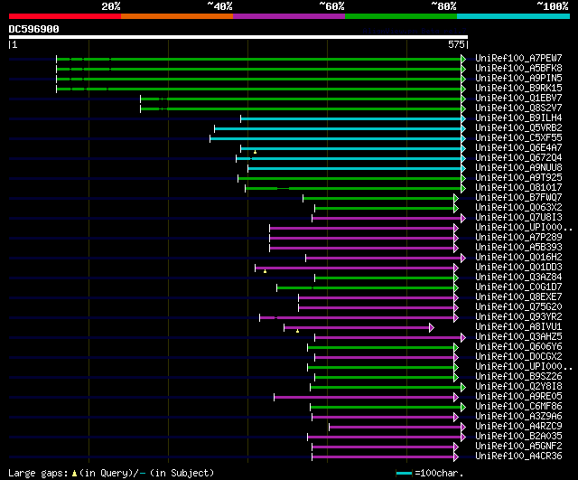Click the UniRef100_A7PEW7 label
The height and width of the screenshot is (480, 578).
click(518, 58)
